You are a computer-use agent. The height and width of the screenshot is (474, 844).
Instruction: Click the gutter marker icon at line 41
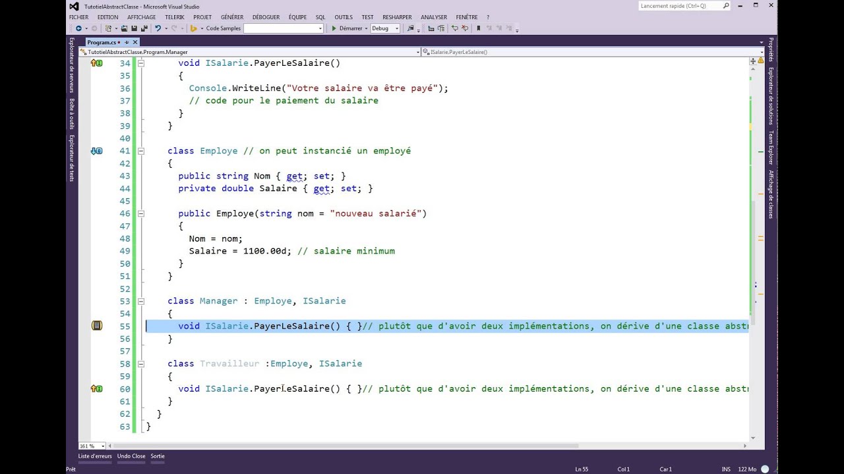click(x=97, y=151)
